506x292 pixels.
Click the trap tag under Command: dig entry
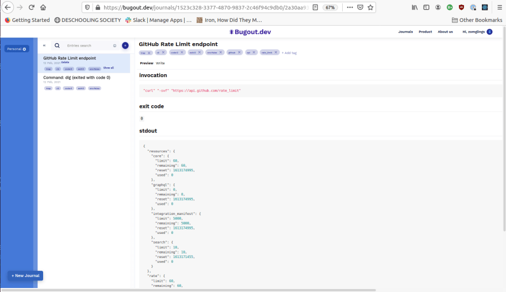tap(48, 89)
